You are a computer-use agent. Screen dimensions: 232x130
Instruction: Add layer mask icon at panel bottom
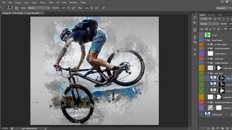coord(213,129)
